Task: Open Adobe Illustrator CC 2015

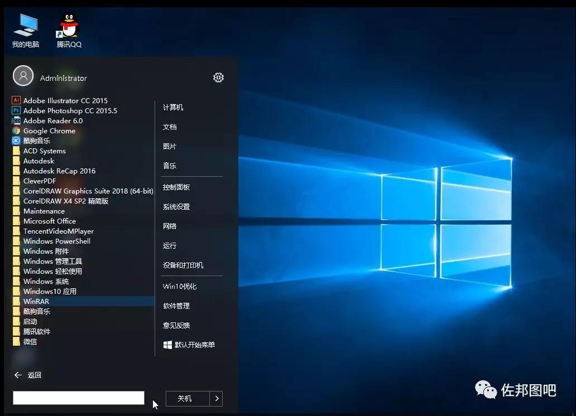Action: click(65, 100)
